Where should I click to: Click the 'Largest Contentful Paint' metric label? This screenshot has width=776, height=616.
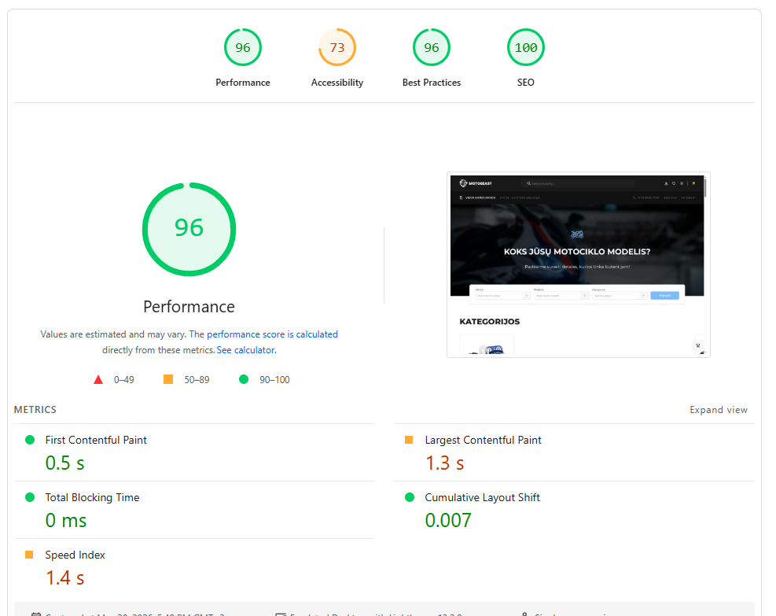pos(483,441)
